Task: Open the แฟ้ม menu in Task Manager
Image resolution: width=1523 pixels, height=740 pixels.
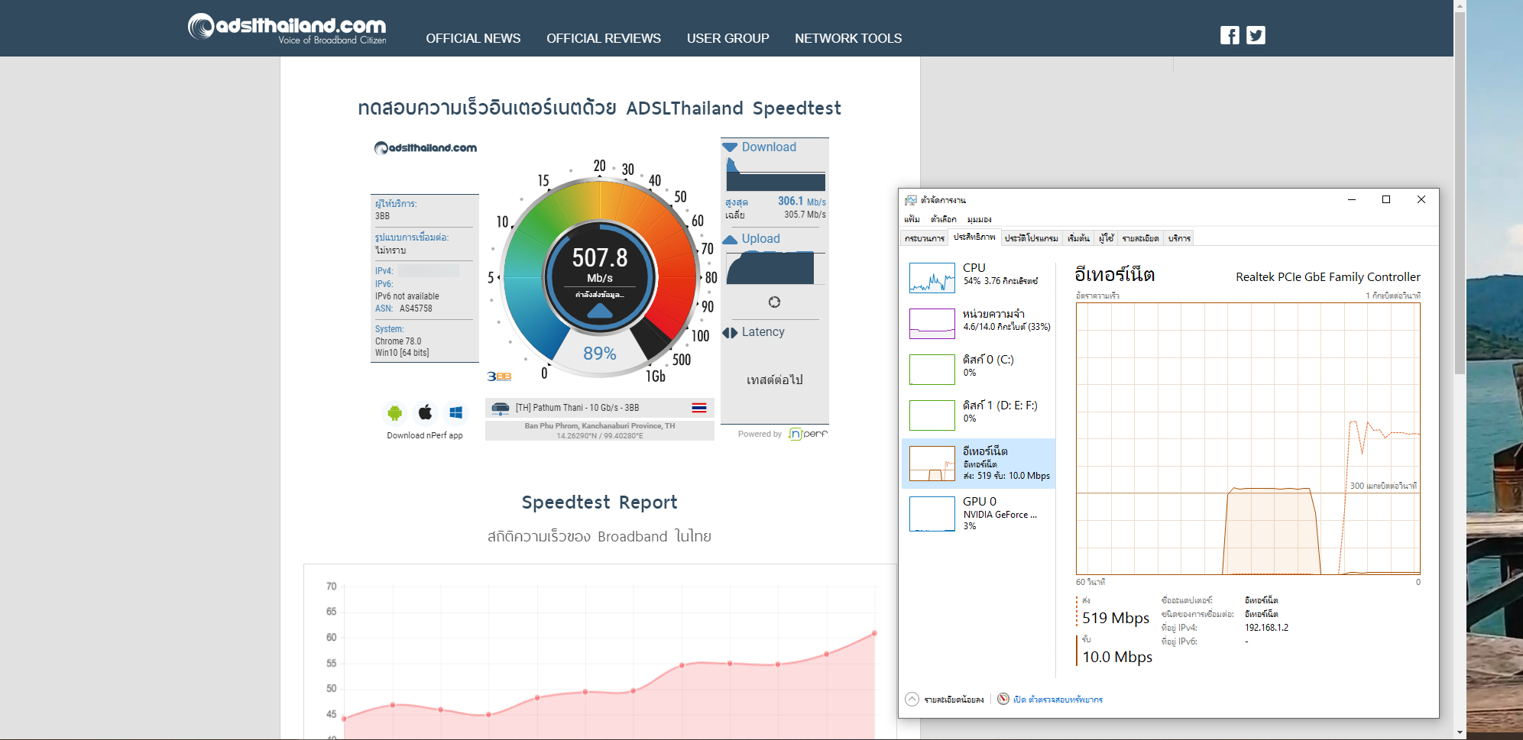Action: tap(912, 219)
